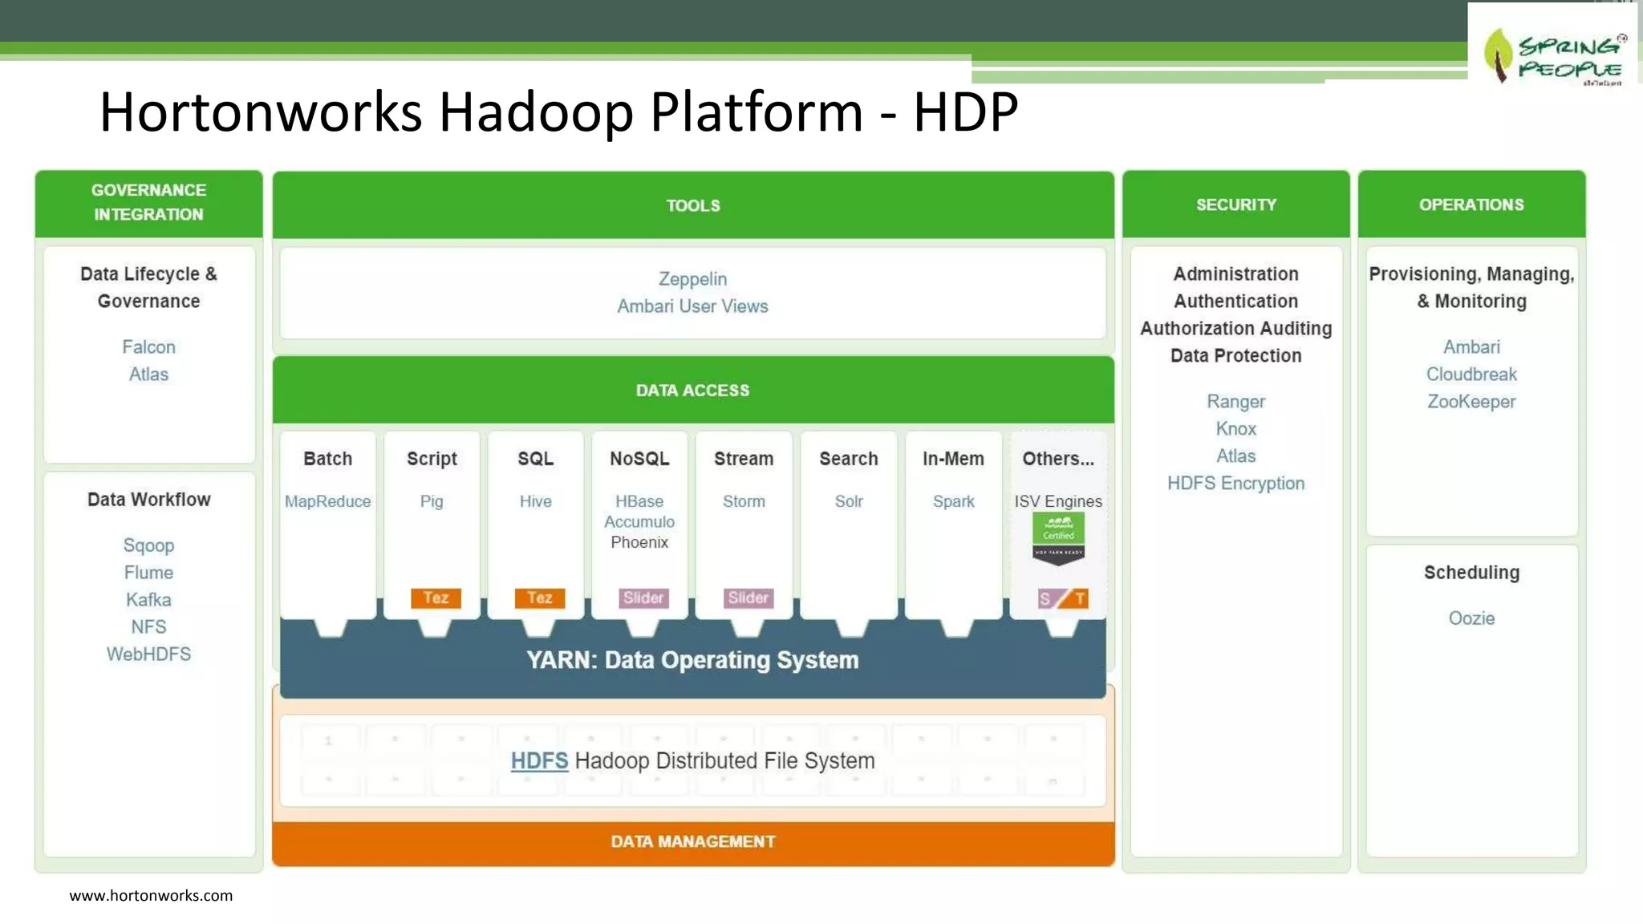1643x924 pixels.
Task: Click ISV Engines under Others
Action: click(x=1058, y=501)
